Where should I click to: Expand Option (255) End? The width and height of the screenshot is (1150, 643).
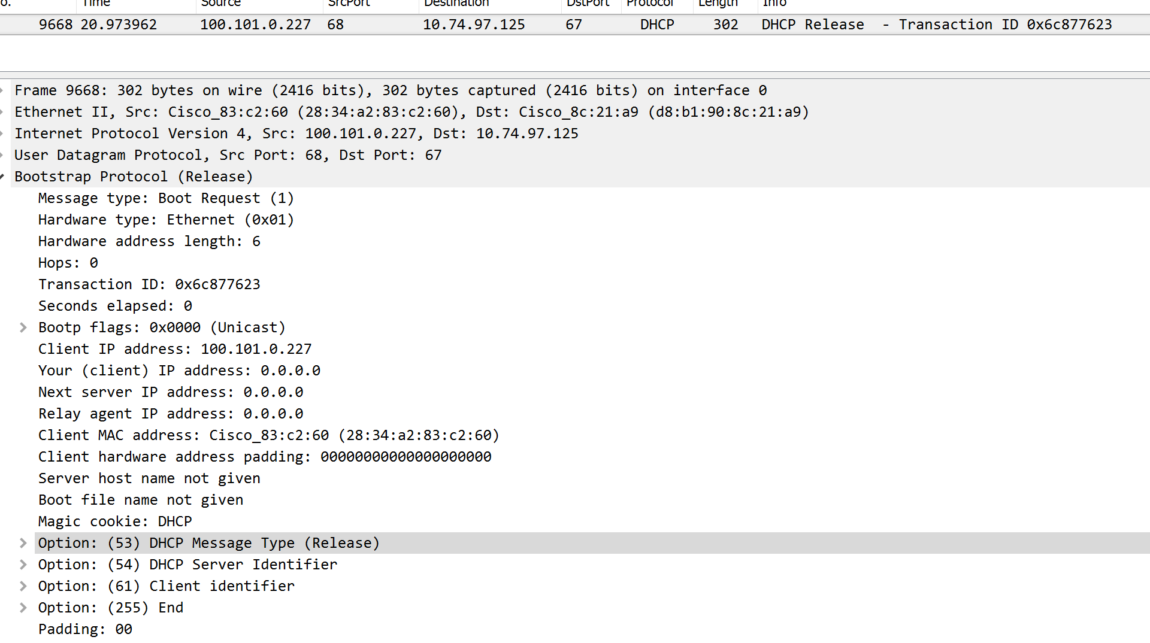coord(23,607)
